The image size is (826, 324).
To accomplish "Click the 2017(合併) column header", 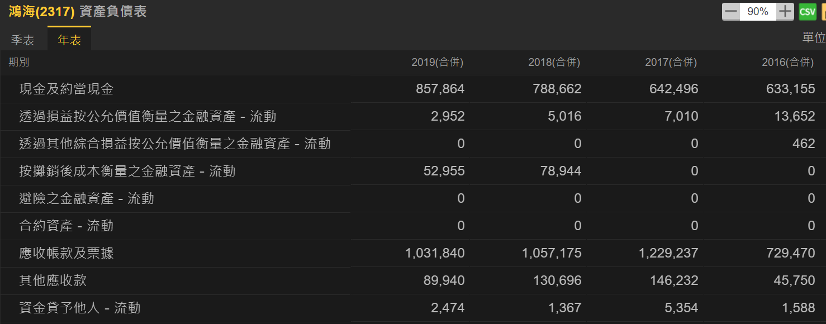I will pos(671,63).
